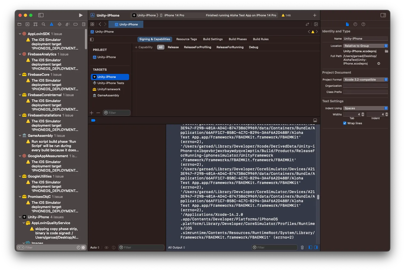
Task: Hide the left navigator sidebar
Action: [x=41, y=15]
